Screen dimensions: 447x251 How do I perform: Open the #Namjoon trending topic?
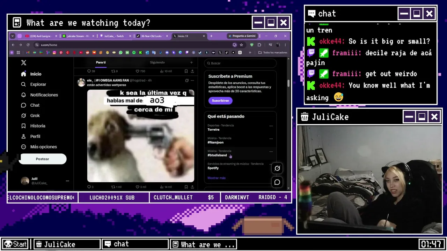click(x=215, y=143)
